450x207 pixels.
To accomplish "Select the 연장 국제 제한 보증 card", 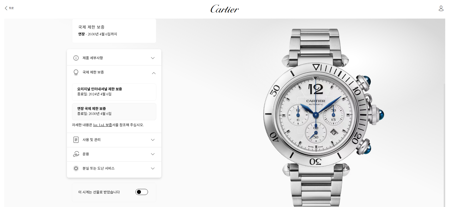I will [114, 112].
